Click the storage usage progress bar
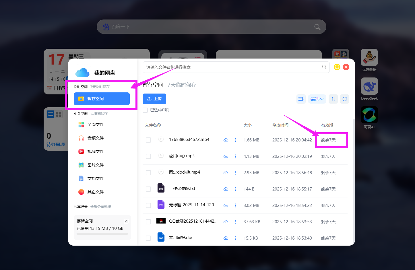This screenshot has height=270, width=415. [102, 234]
